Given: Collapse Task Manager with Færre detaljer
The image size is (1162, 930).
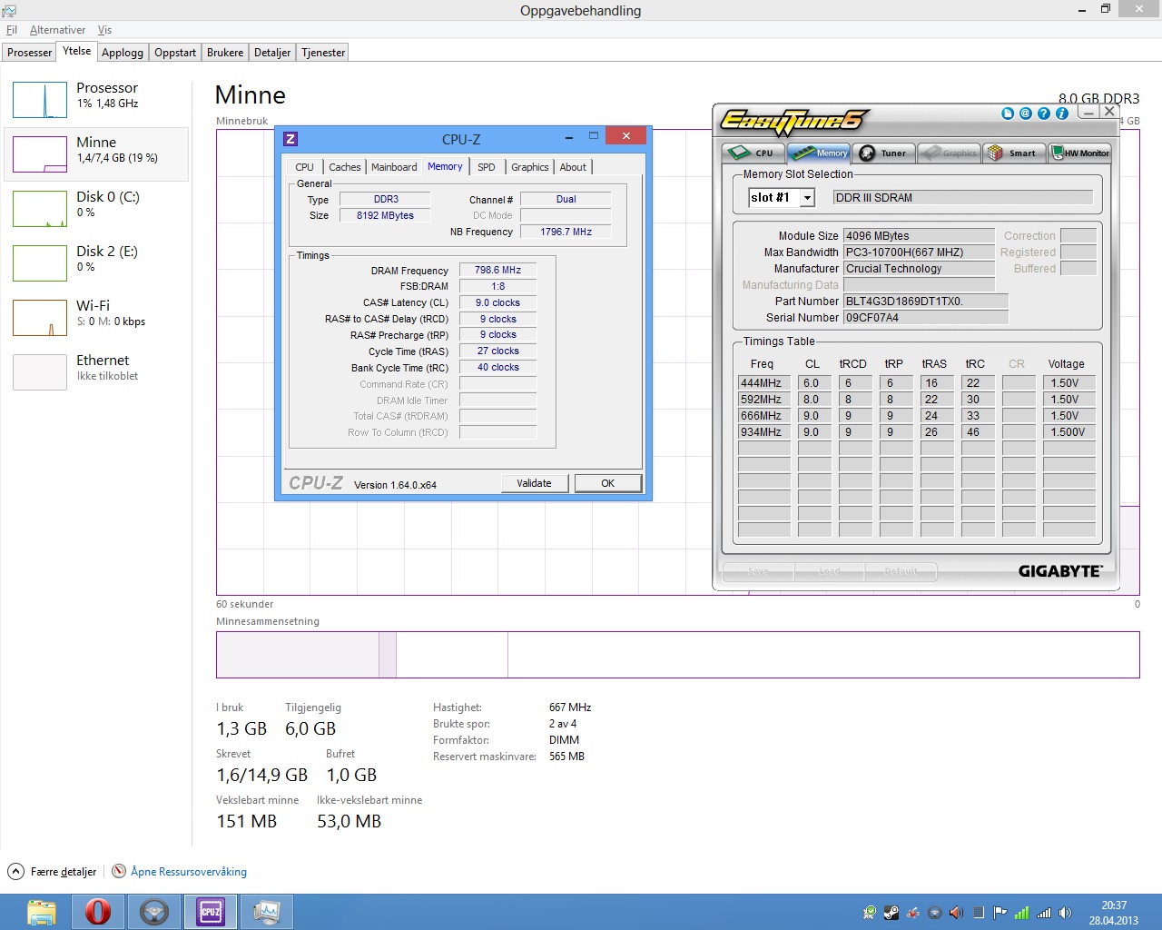Looking at the screenshot, I should [54, 871].
